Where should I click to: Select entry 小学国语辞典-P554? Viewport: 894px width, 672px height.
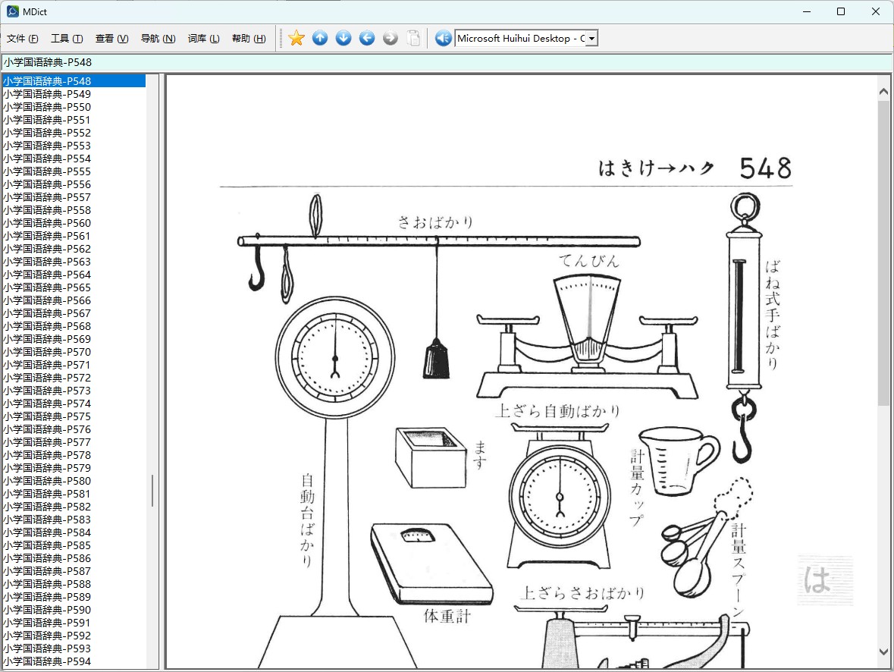tap(74, 159)
